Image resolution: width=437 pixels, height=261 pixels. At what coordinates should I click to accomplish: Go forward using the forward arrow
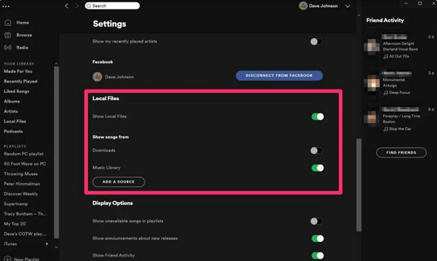pos(77,6)
